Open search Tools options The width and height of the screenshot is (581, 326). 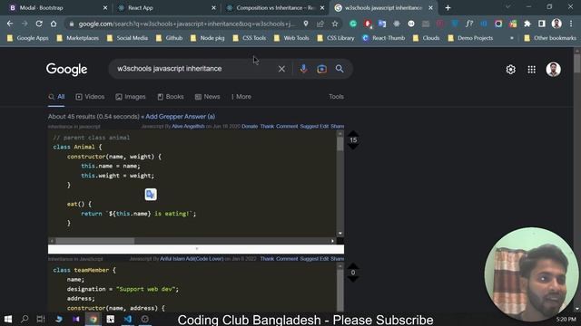(336, 97)
